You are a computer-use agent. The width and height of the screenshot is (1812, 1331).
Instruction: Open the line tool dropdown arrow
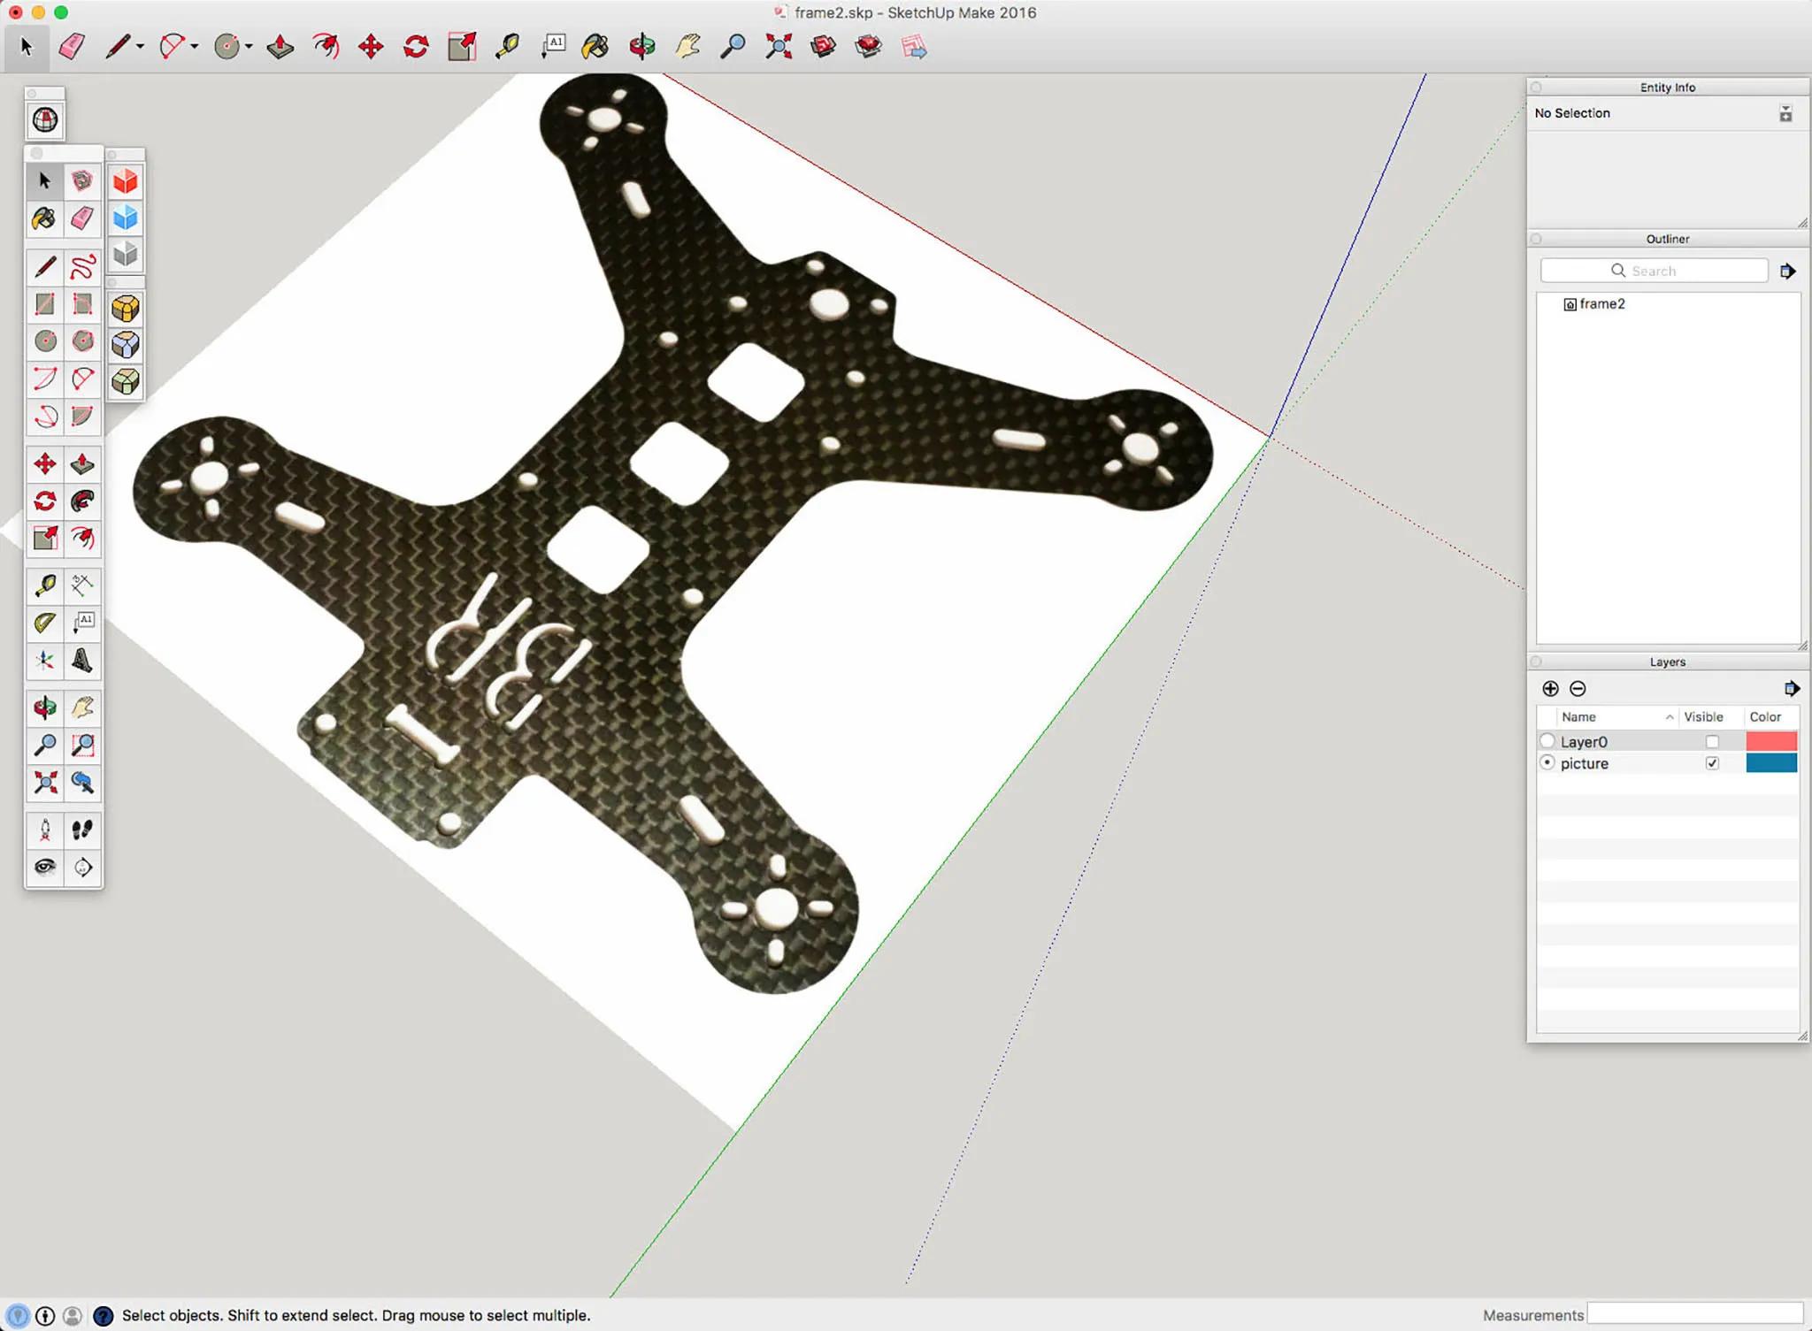coord(140,46)
